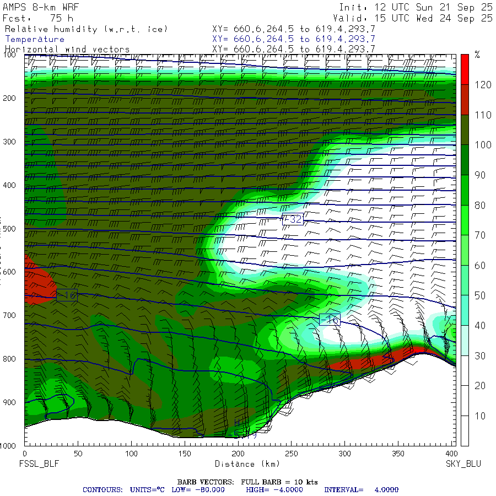
Task: Click the "20" color bar tick label
Action: (x=480, y=386)
